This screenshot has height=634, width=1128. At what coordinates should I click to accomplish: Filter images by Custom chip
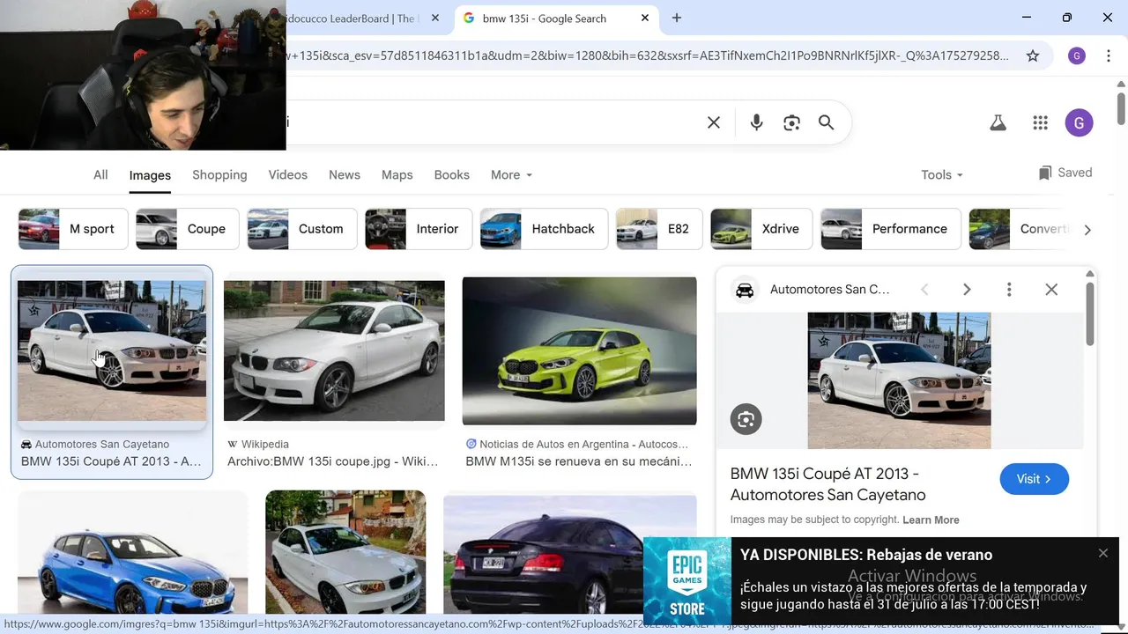tap(302, 229)
